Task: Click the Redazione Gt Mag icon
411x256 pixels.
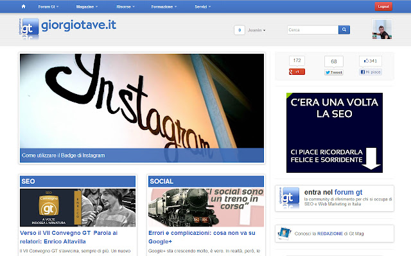Action: point(284,234)
